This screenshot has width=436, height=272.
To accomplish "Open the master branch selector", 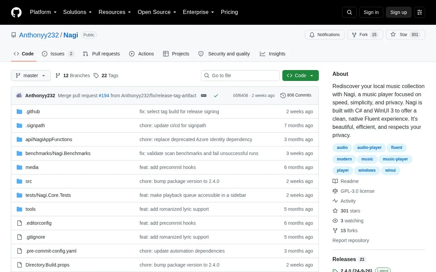I will 31,75.
